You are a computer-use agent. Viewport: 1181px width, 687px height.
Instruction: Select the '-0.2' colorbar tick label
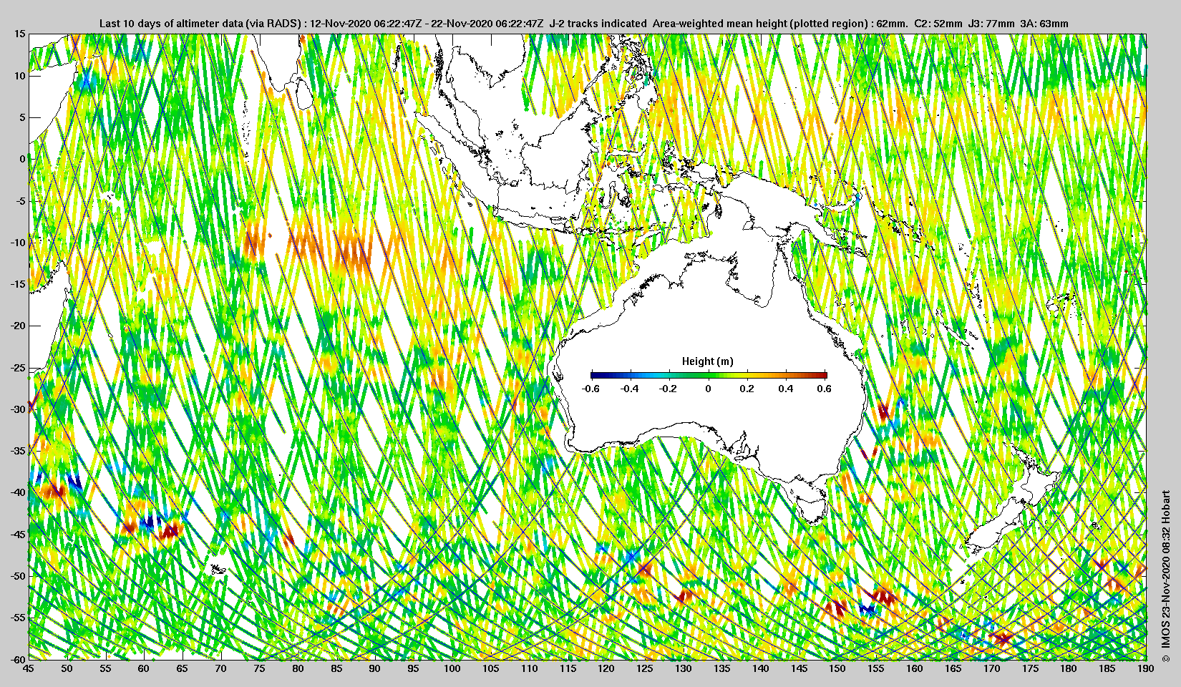669,389
